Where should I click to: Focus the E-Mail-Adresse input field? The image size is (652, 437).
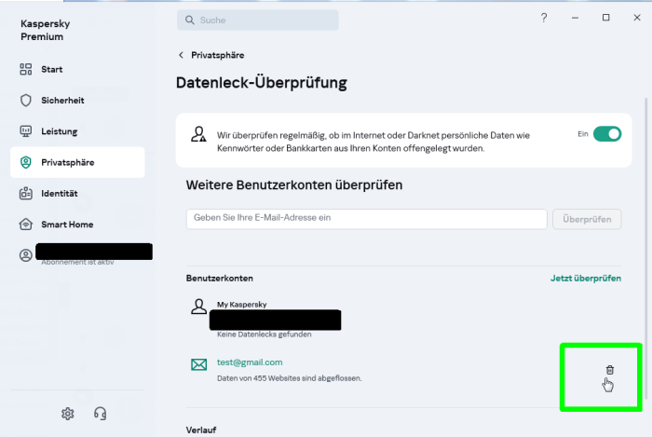[366, 219]
